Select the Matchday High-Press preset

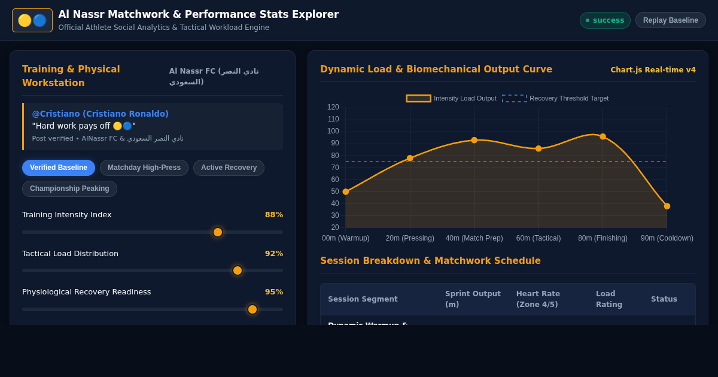coord(144,168)
